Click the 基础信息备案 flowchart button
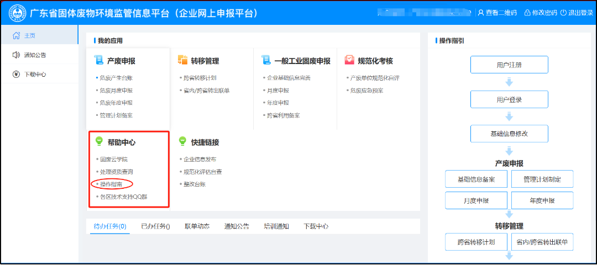597x265 pixels. (476, 179)
